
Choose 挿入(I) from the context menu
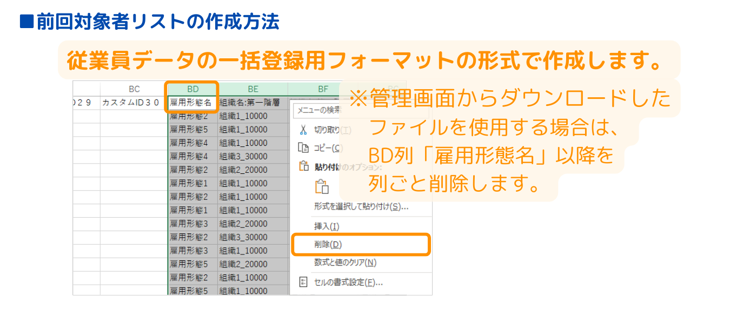(327, 226)
